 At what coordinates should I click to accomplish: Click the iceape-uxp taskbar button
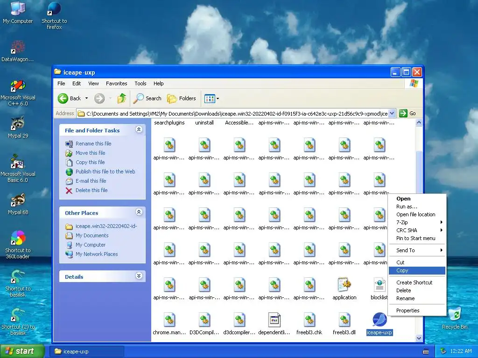tap(87, 351)
